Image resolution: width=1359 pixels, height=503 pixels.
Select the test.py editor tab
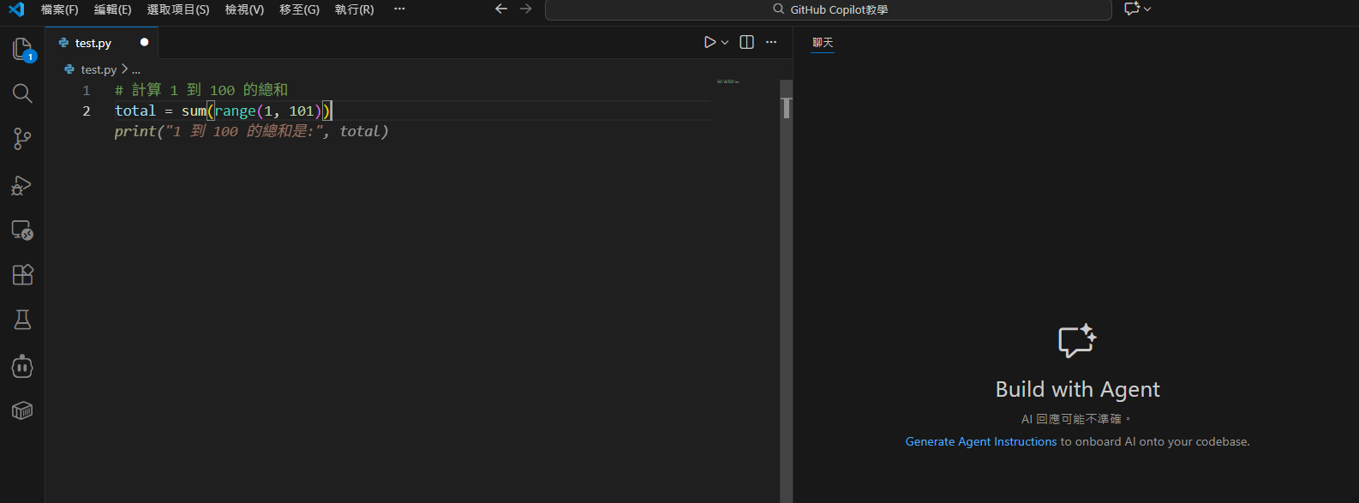pyautogui.click(x=93, y=43)
